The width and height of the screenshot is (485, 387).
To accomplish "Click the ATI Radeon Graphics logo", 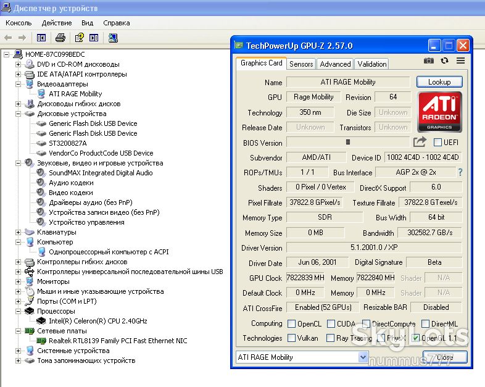I will pos(439,112).
